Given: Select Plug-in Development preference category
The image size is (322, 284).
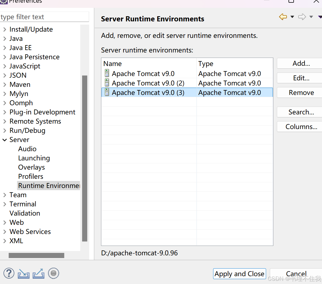Looking at the screenshot, I should (42, 112).
